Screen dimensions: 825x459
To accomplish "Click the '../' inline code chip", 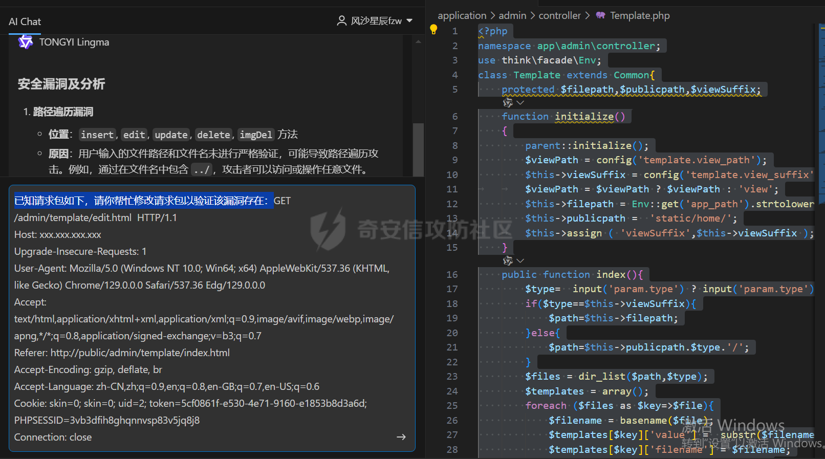I will tap(201, 169).
